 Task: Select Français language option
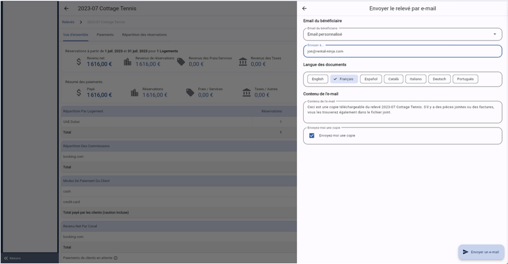(344, 79)
